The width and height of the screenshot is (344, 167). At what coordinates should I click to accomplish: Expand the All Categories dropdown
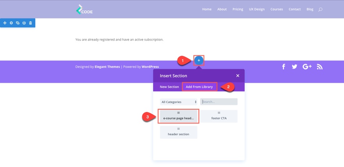pos(179,102)
